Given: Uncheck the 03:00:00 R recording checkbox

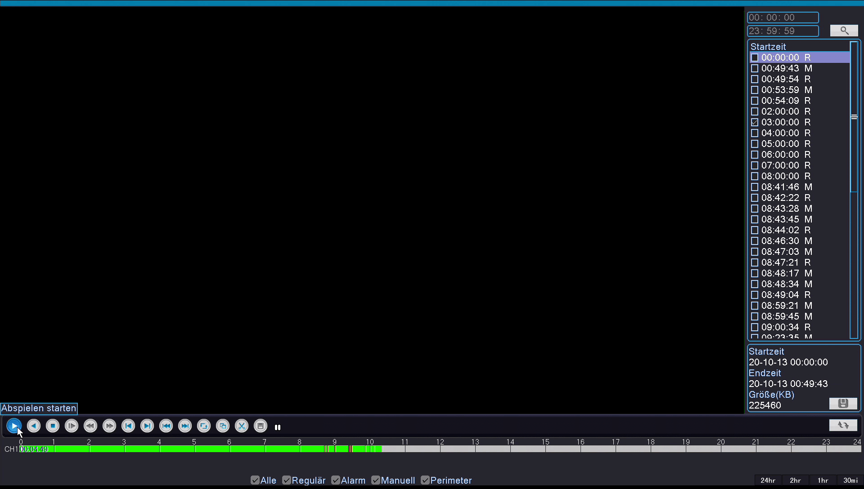Looking at the screenshot, I should pyautogui.click(x=755, y=122).
